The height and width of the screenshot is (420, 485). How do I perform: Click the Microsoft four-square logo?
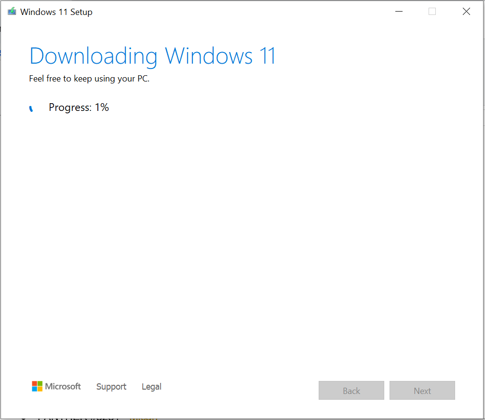37,386
